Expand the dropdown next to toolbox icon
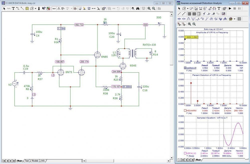The width and height of the screenshot is (250, 164). coord(235,19)
